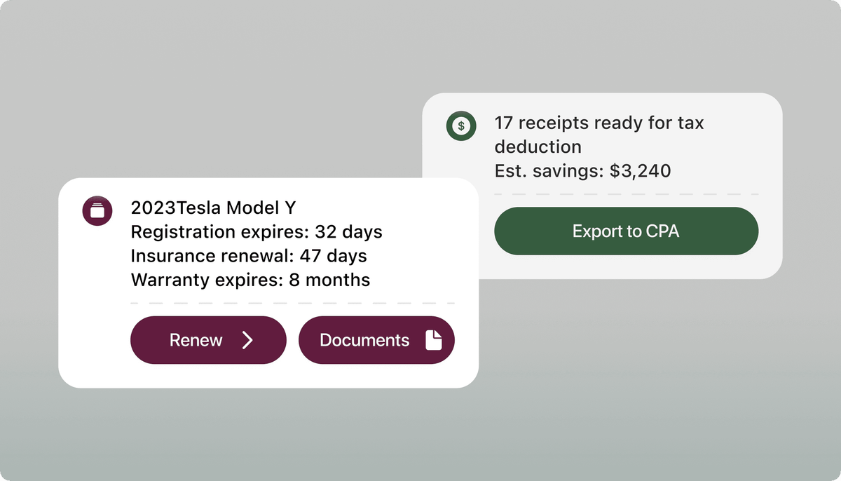Click empty space below the Renew button
This screenshot has height=481, width=841.
point(208,376)
